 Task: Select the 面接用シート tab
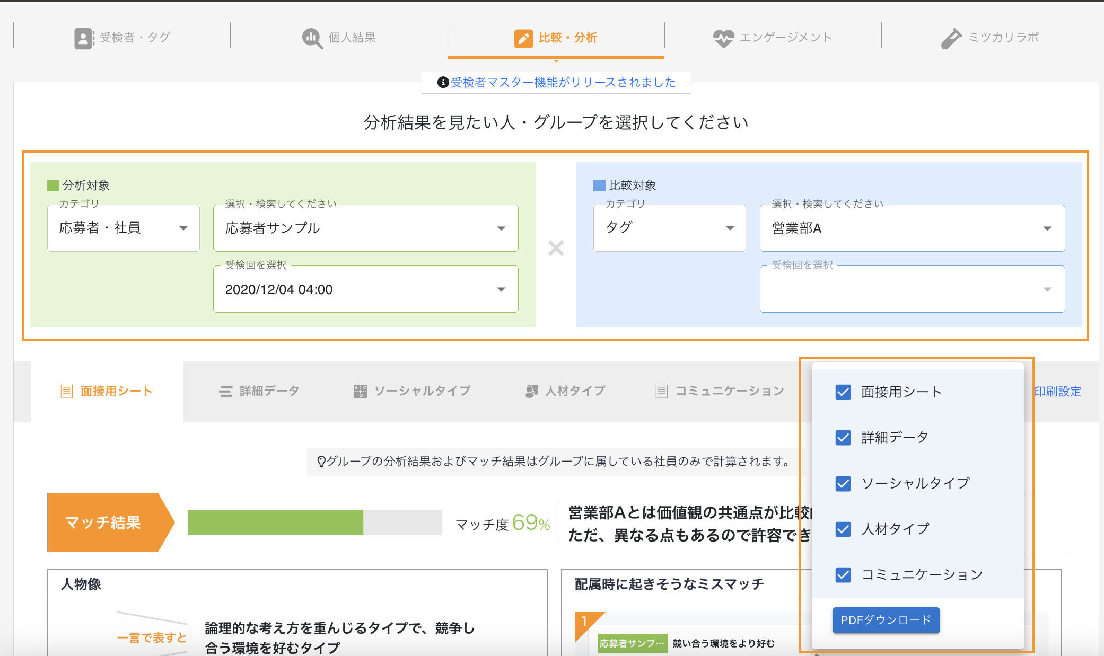(x=107, y=392)
